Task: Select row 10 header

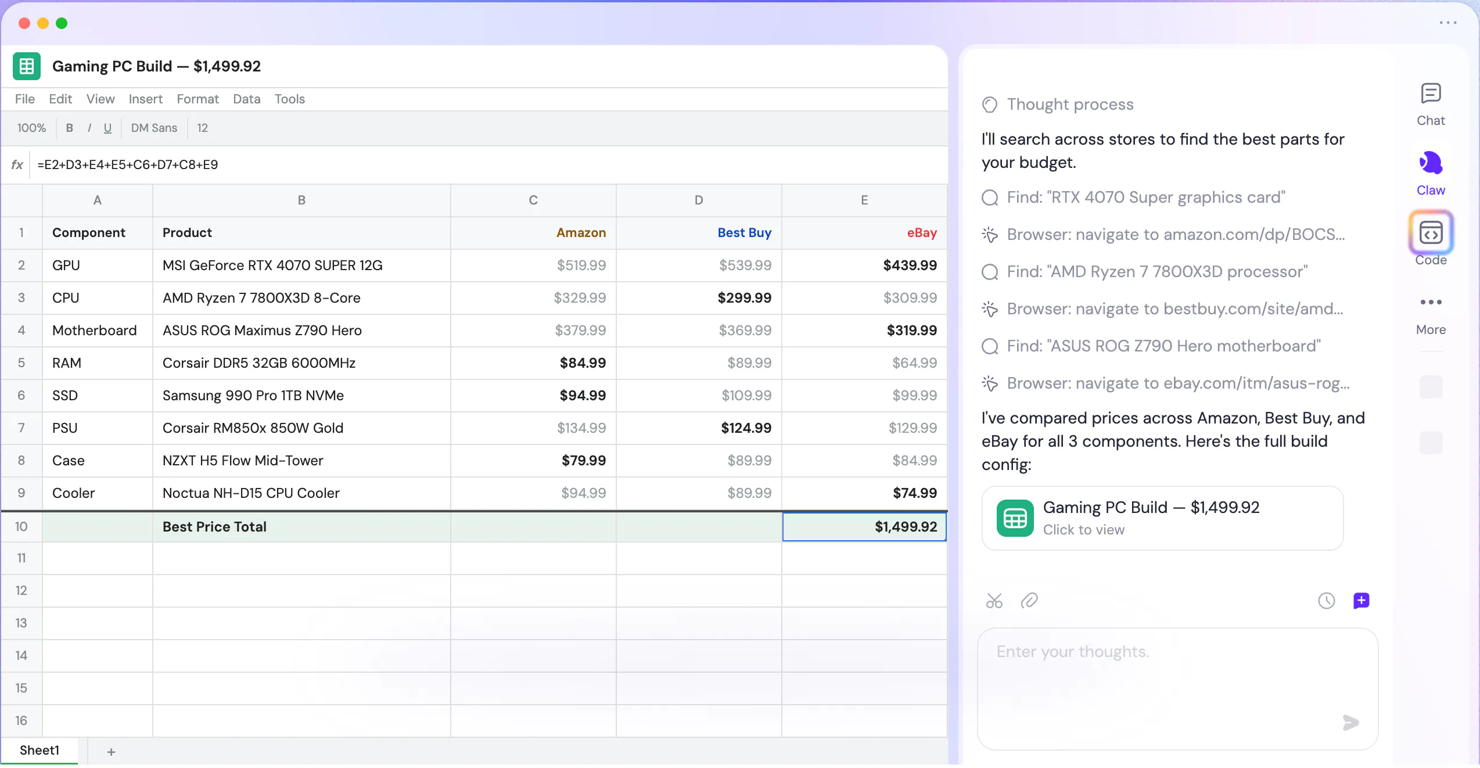Action: pos(21,526)
